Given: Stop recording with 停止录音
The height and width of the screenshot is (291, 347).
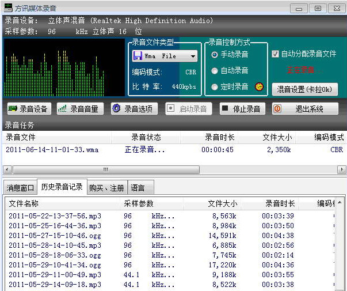Looking at the screenshot, I should 242,108.
